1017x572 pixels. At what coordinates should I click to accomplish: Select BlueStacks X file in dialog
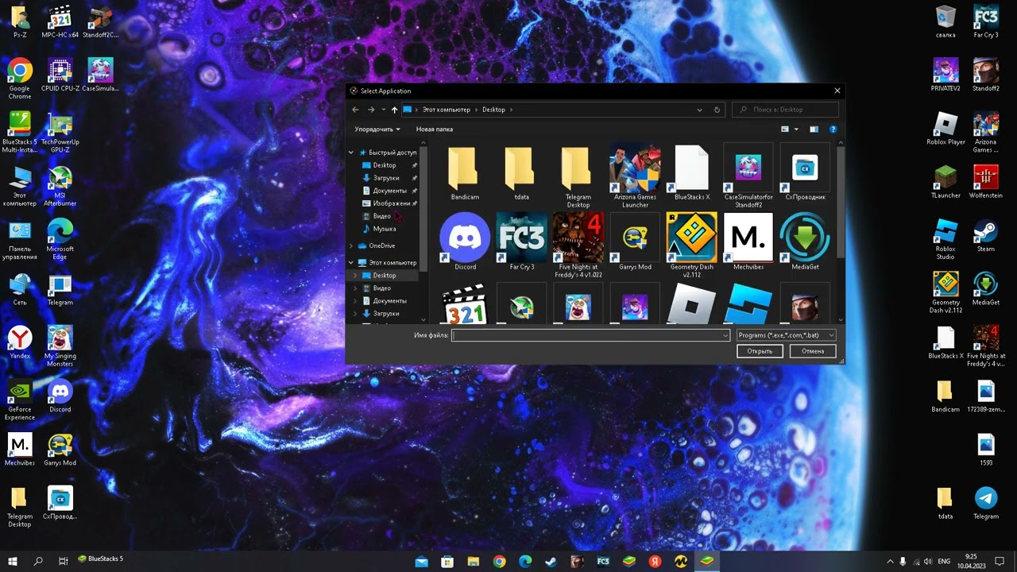point(691,172)
